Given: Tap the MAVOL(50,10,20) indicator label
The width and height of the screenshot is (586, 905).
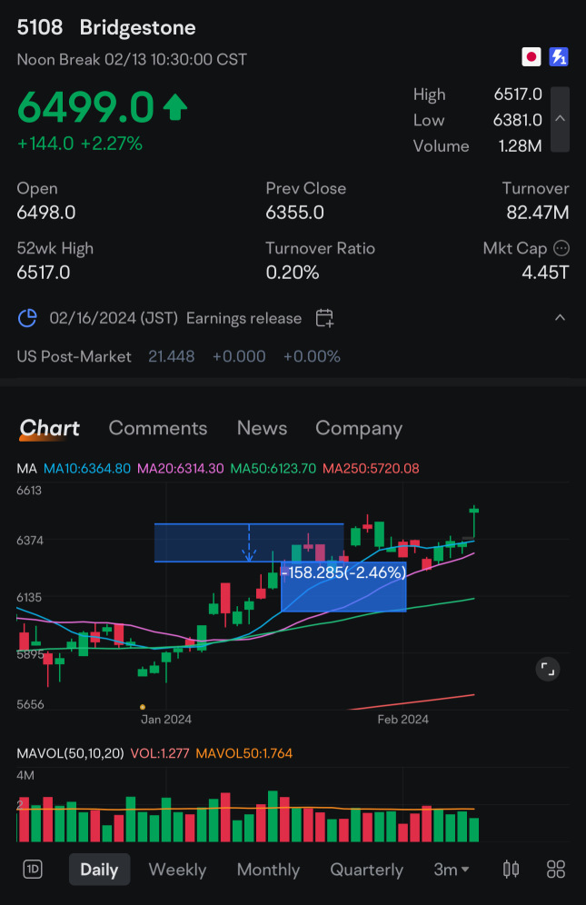Looking at the screenshot, I should point(71,753).
